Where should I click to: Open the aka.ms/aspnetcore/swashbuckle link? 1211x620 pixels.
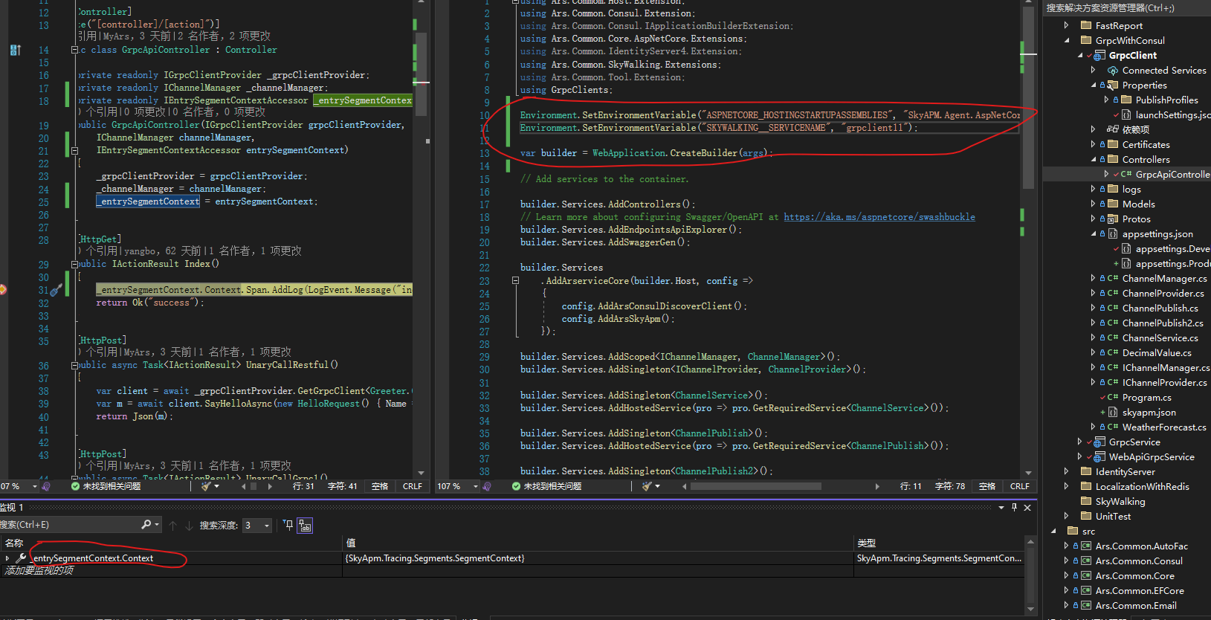pos(879,217)
